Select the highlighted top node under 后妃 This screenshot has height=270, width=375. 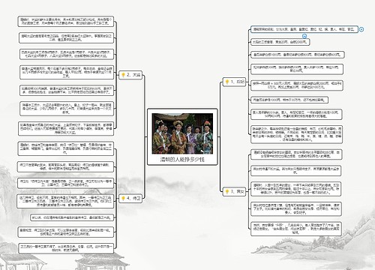304,29
